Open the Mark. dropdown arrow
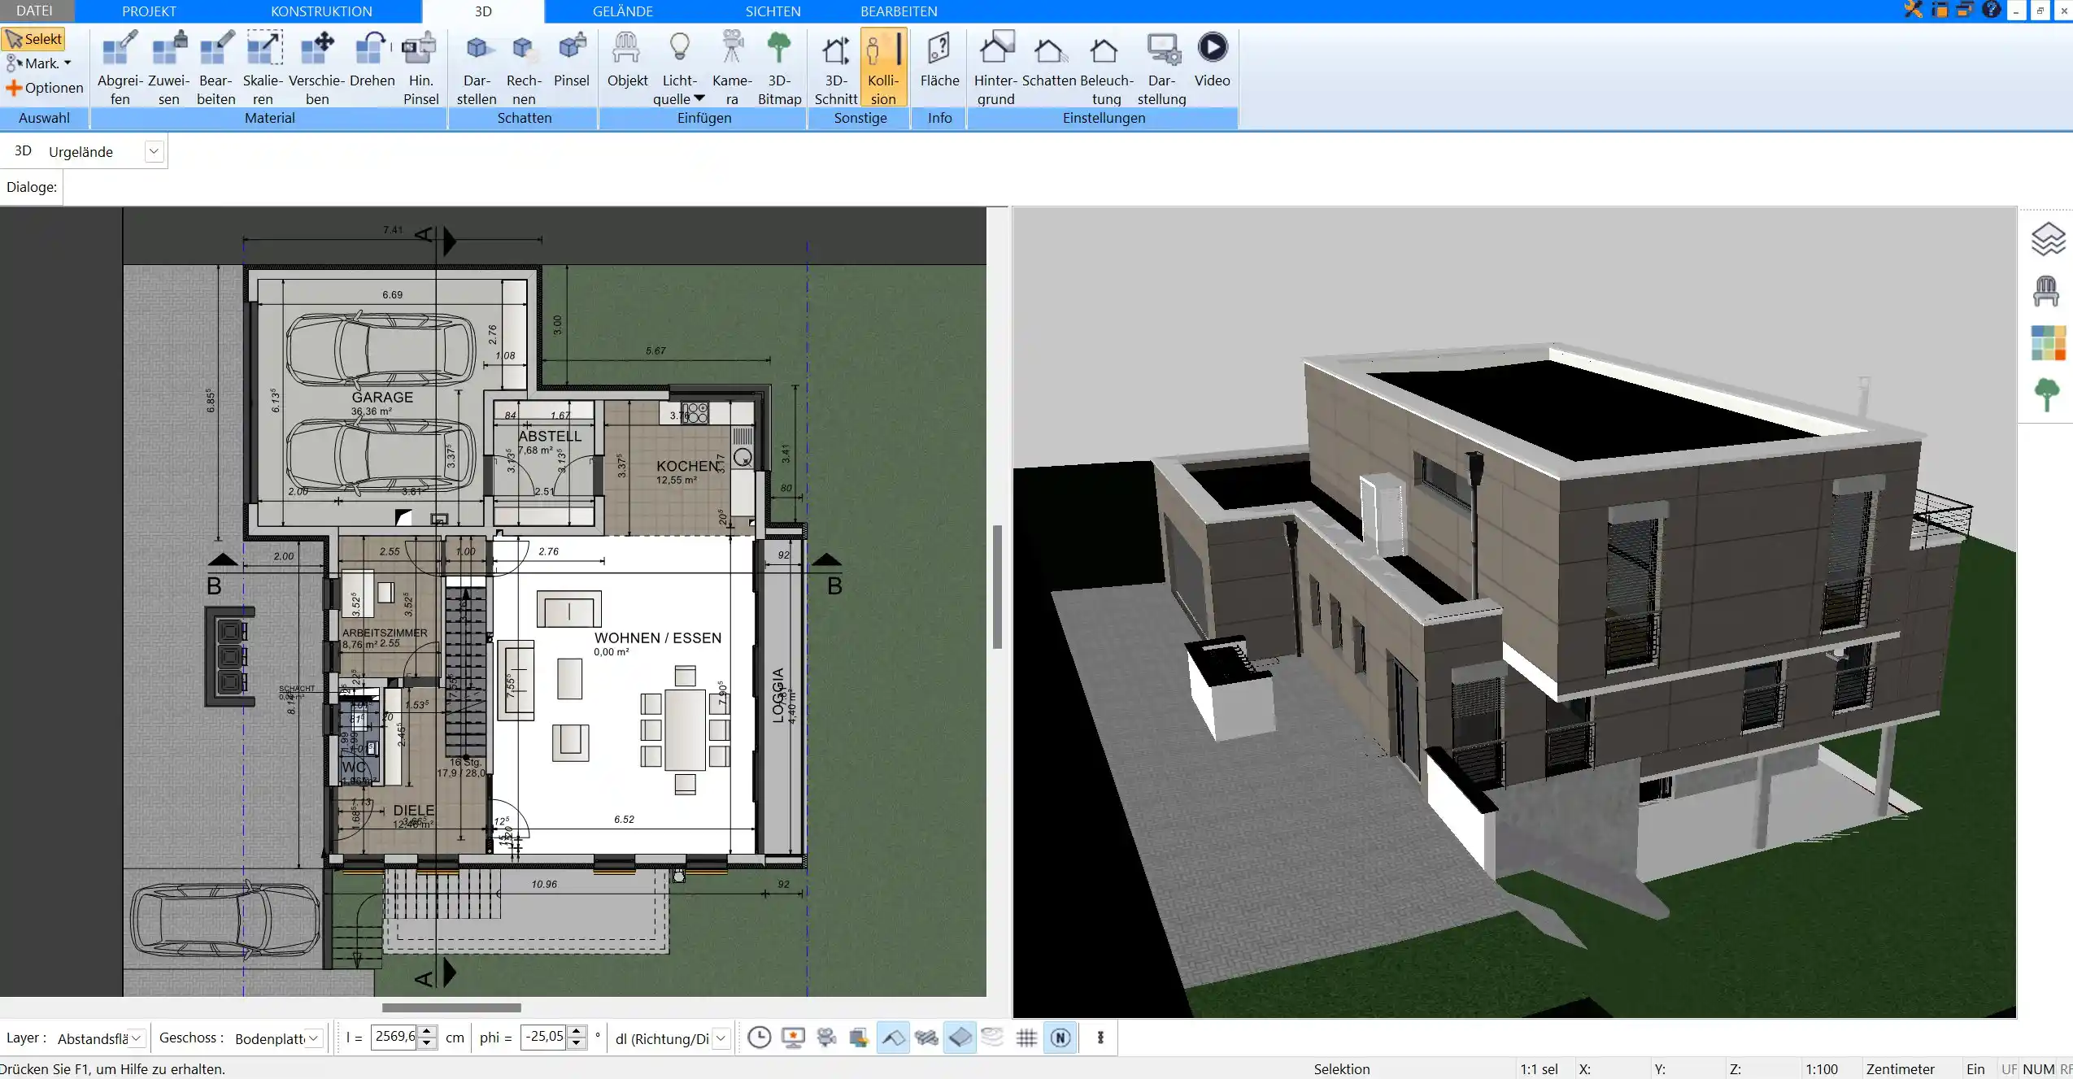The height and width of the screenshot is (1079, 2073). pyautogui.click(x=68, y=63)
